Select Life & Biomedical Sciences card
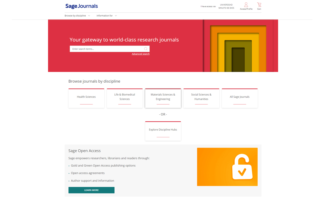The width and height of the screenshot is (336, 197). click(x=125, y=98)
